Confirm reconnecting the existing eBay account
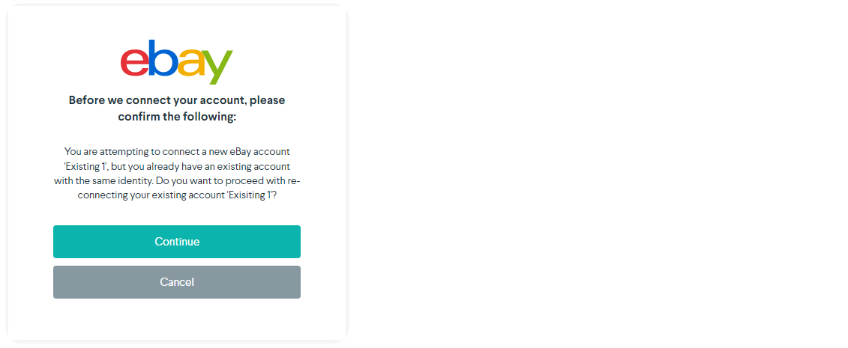This screenshot has height=348, width=848. point(177,242)
